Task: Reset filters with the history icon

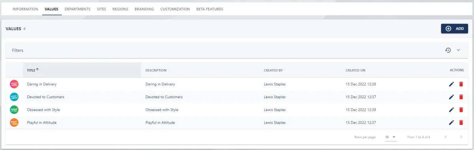Action: pyautogui.click(x=448, y=50)
